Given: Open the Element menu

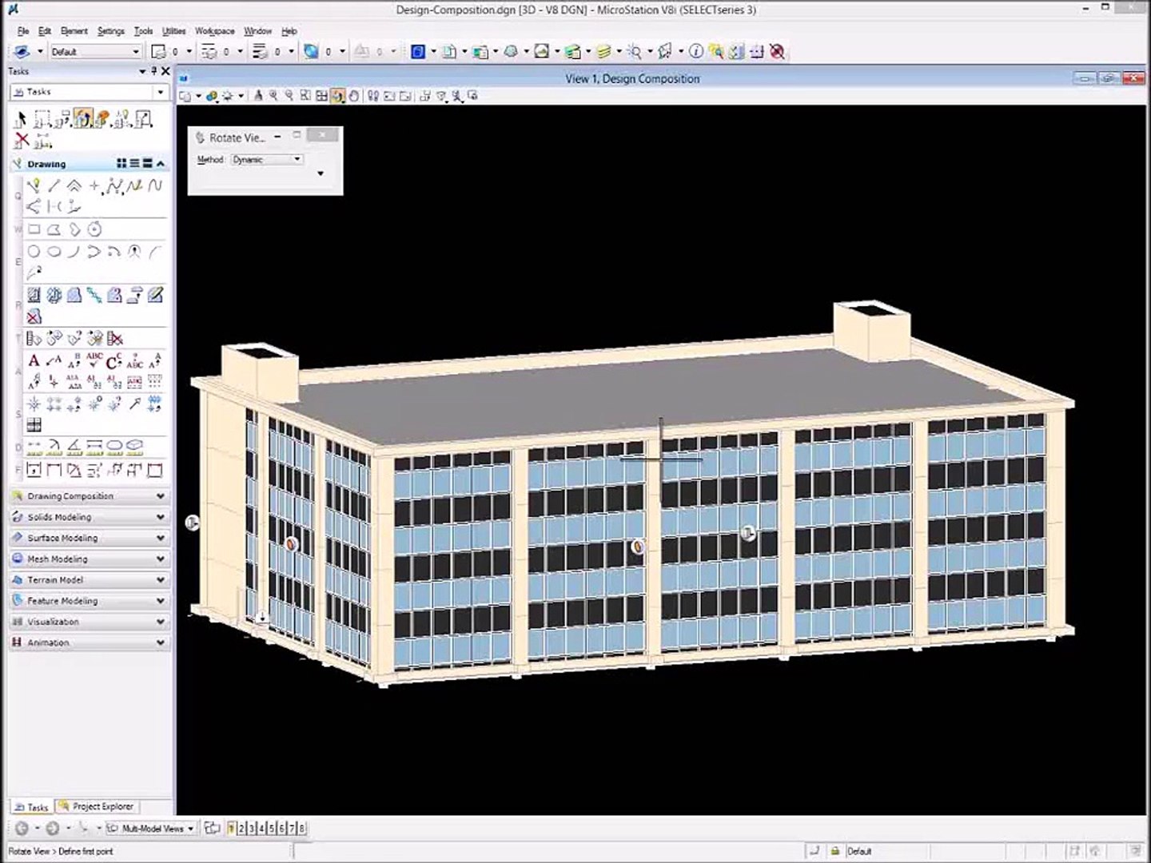Looking at the screenshot, I should (x=74, y=31).
